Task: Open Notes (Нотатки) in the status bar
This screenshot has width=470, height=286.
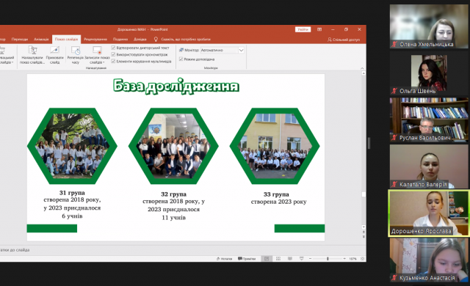Action: (x=225, y=258)
